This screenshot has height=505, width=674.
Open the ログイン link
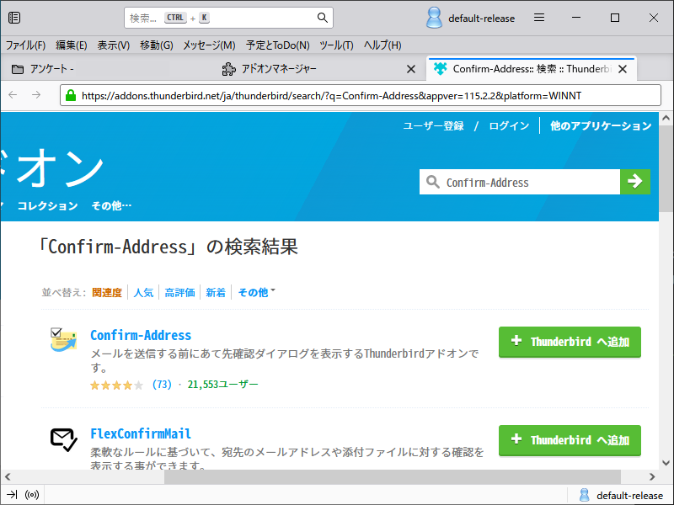(x=509, y=125)
